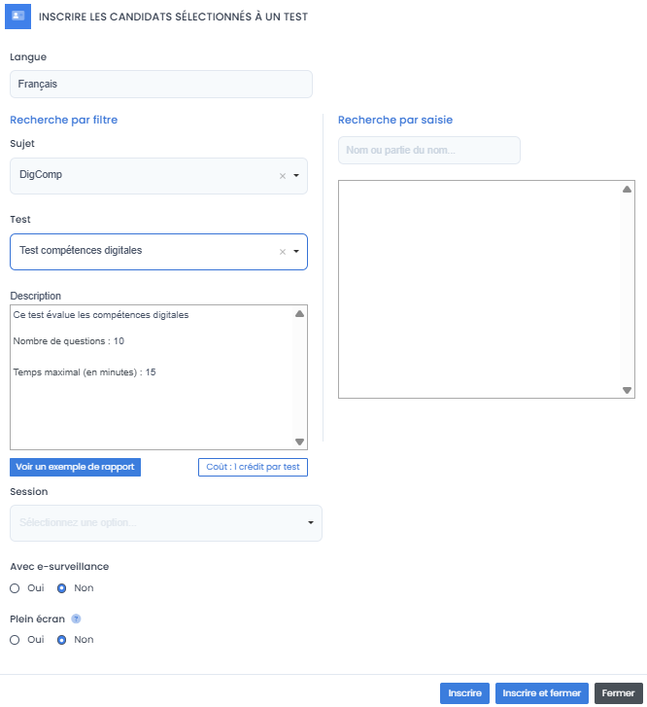
Task: Open the Langue field showing Français
Action: (x=161, y=84)
